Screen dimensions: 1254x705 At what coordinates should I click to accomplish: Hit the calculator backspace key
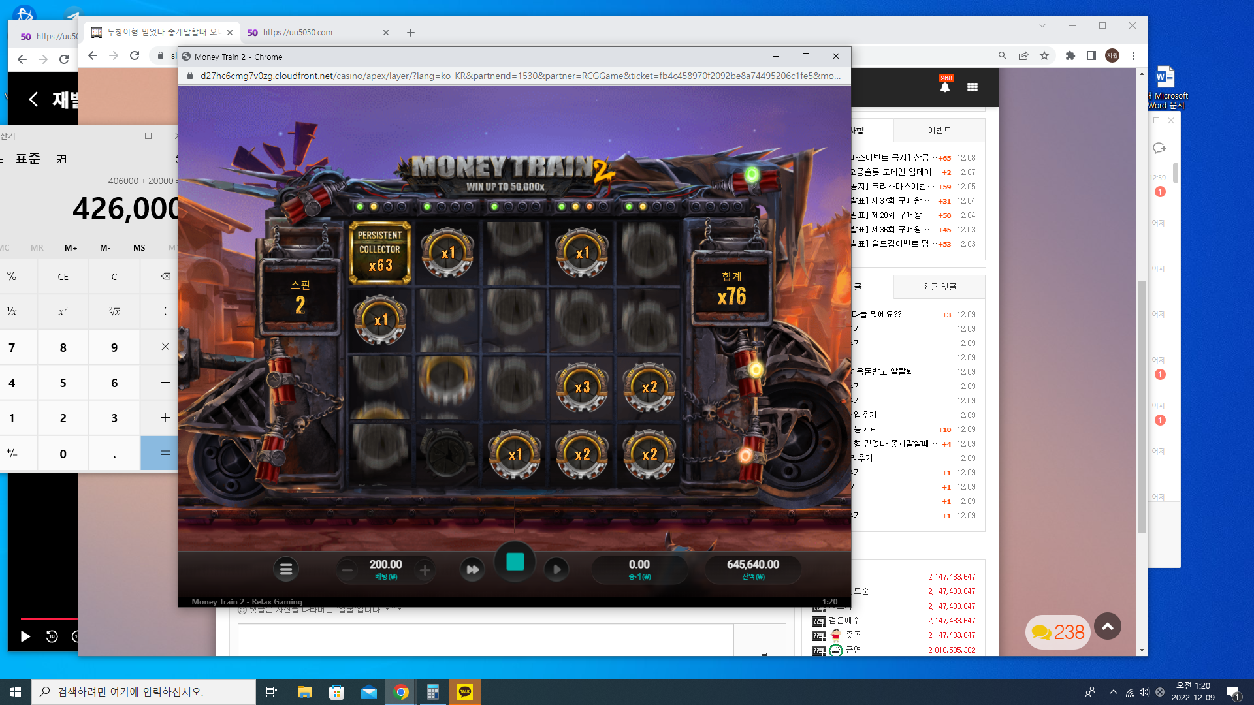165,277
